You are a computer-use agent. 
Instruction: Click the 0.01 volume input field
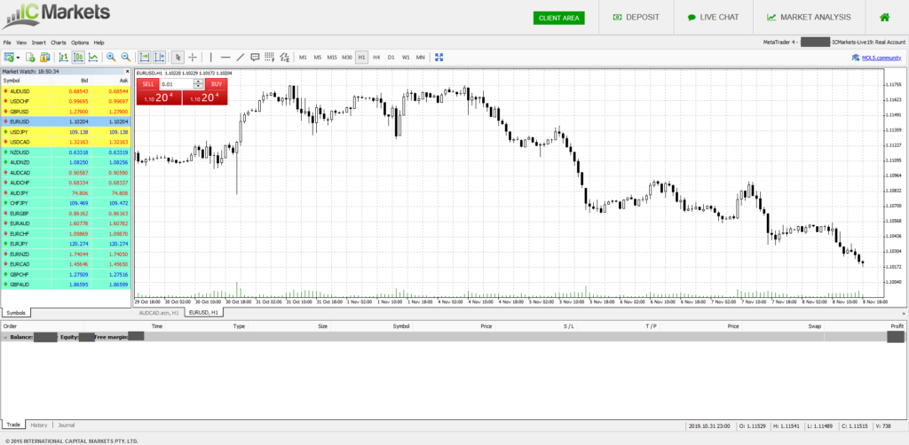tap(177, 84)
